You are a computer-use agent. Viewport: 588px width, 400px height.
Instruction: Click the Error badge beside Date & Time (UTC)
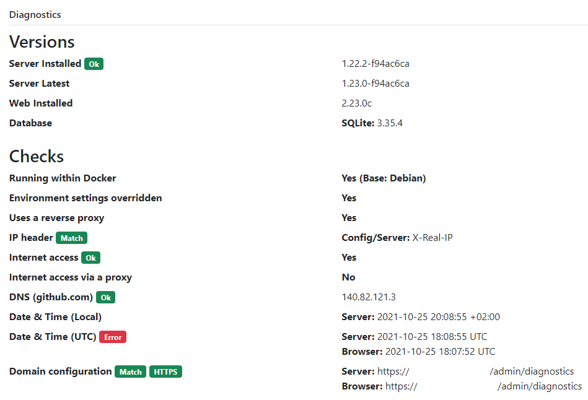[x=112, y=337]
